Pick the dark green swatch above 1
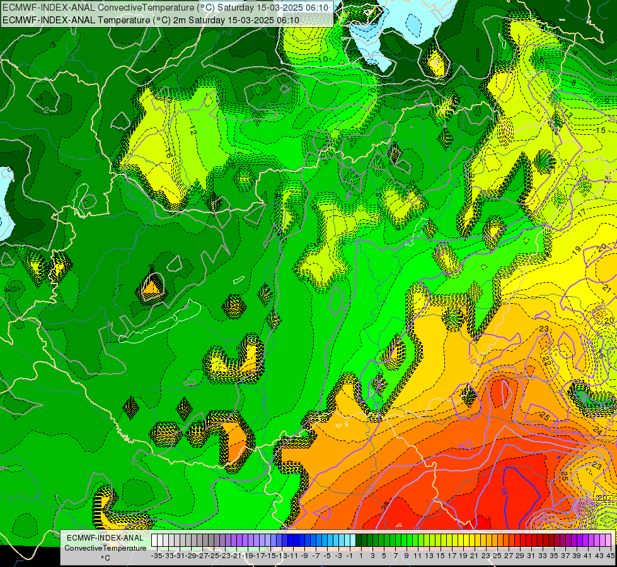617x567 pixels. (359, 541)
